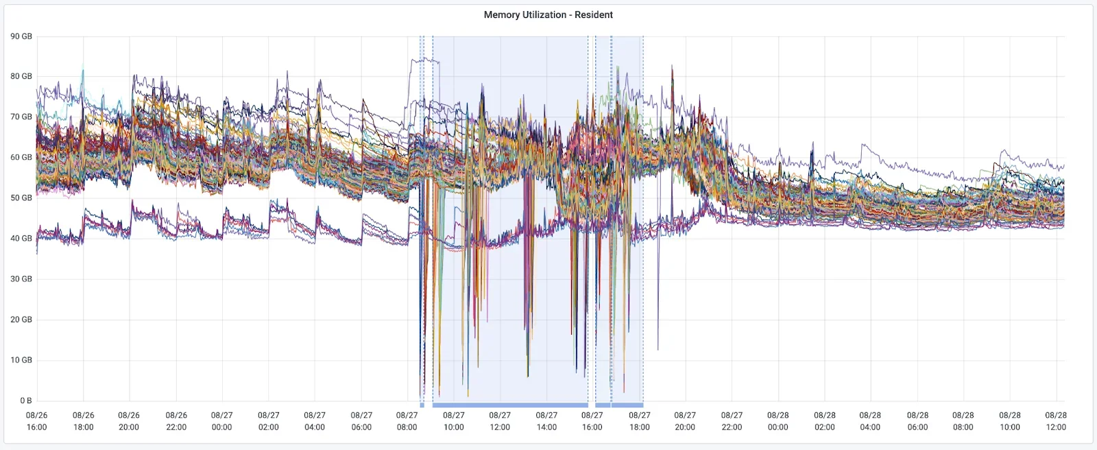Open the Memory Utilization - Resident panel title
This screenshot has height=450, width=1097.
(548, 14)
